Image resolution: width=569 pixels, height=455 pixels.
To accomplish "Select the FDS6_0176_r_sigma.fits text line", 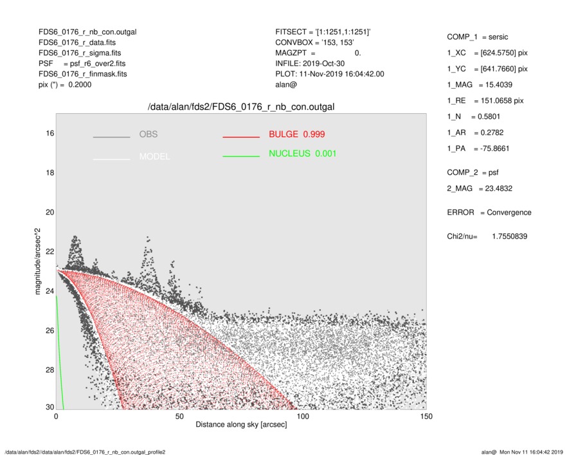I will (x=80, y=53).
